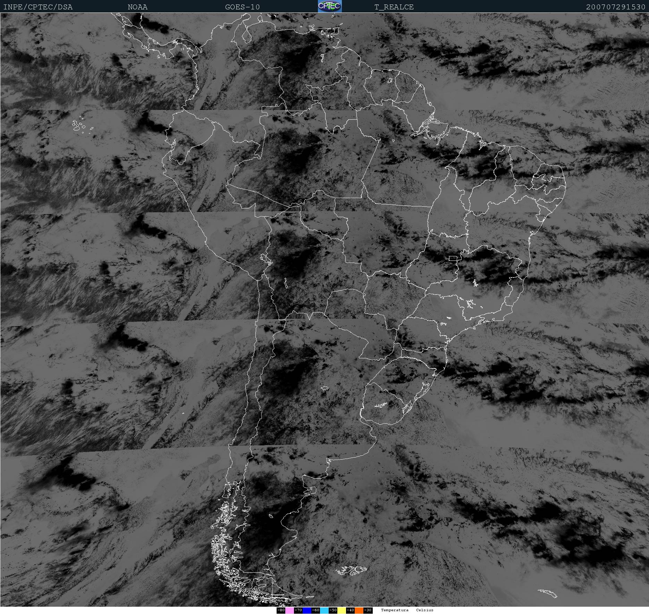
Task: Click the yellow legend color swatch
Action: [342, 610]
